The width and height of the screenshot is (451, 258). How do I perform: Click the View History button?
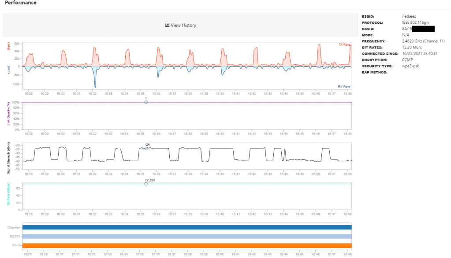coord(180,26)
